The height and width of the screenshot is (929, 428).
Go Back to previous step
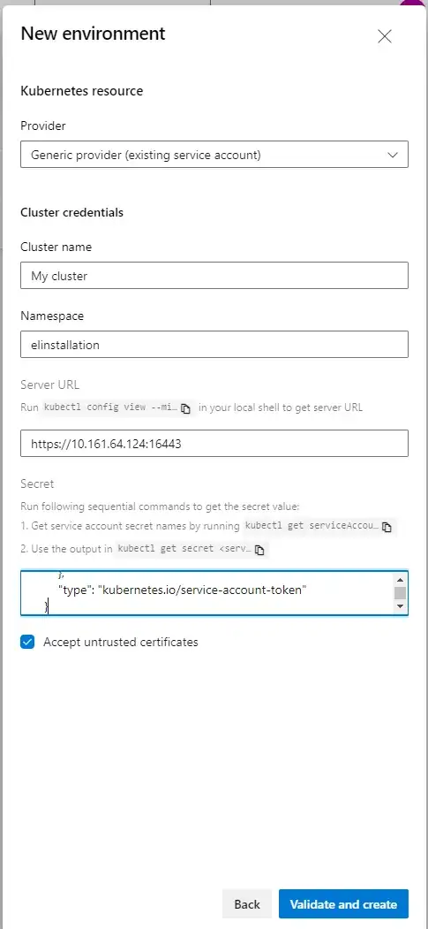(246, 904)
